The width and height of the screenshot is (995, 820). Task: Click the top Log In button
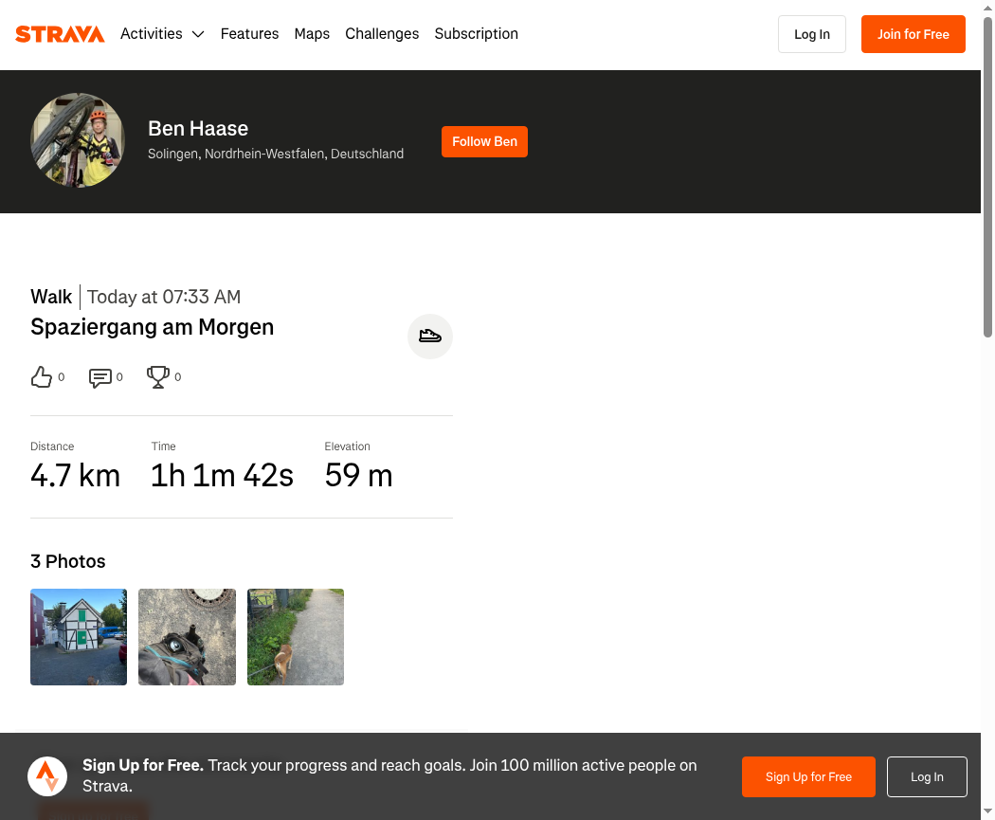811,34
